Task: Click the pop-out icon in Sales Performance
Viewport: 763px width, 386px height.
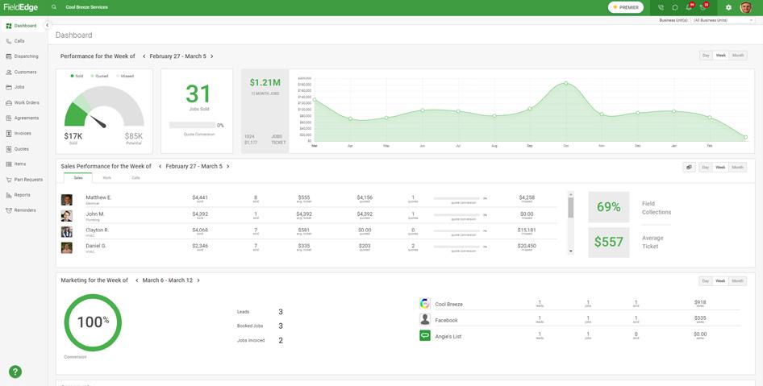Action: (x=689, y=168)
